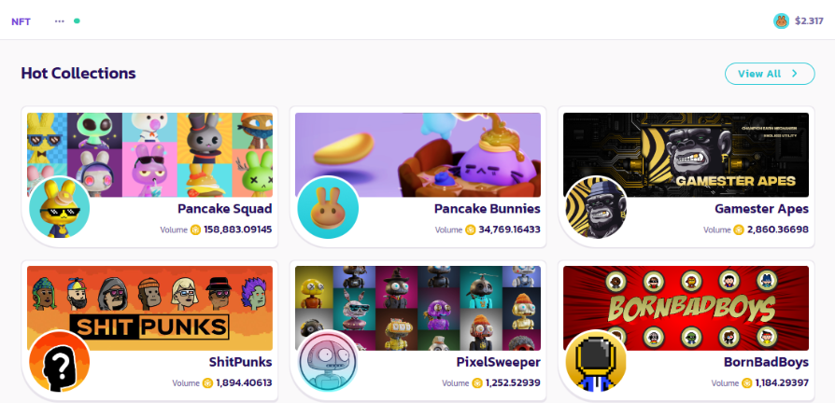Select the BornBadBoys pixel avatar
The image size is (835, 403).
pyautogui.click(x=596, y=362)
